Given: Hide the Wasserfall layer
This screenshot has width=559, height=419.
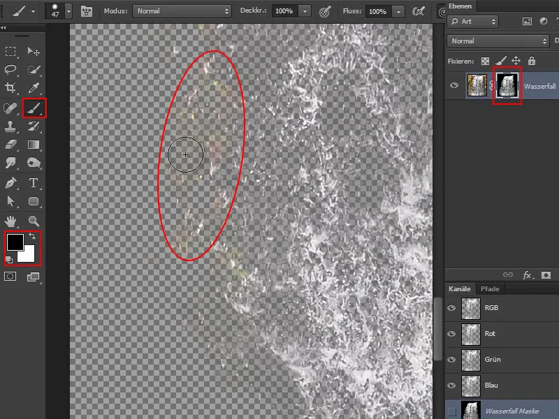Looking at the screenshot, I should [454, 85].
